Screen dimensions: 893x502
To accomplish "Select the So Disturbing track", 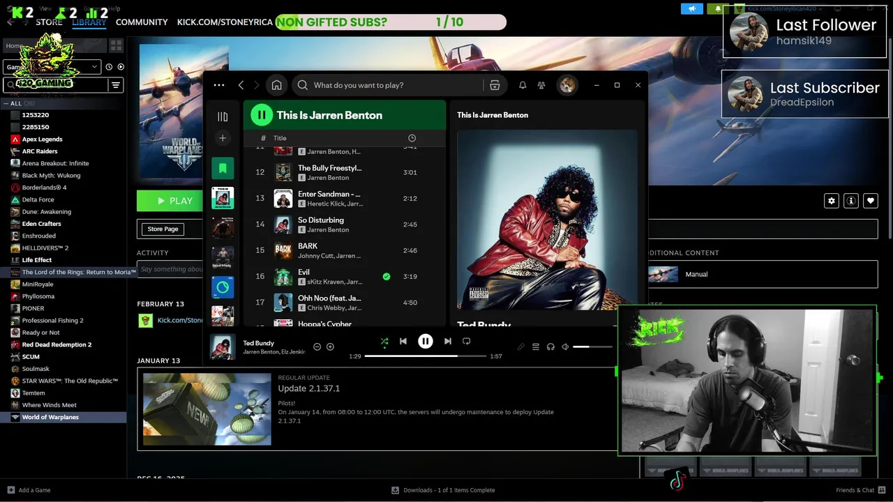I will [344, 225].
